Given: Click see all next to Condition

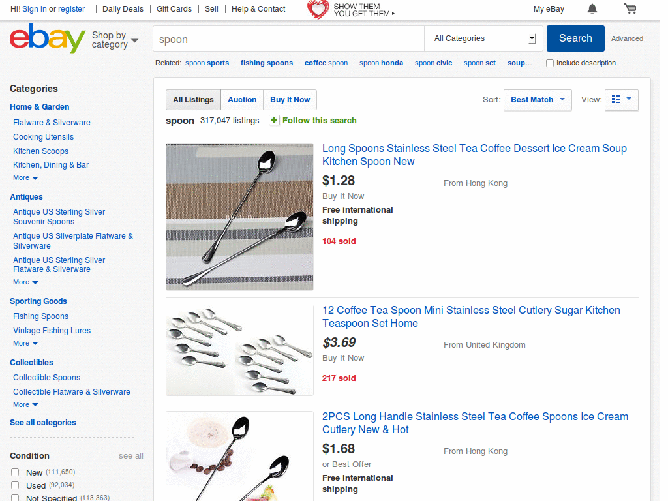Looking at the screenshot, I should tap(130, 455).
